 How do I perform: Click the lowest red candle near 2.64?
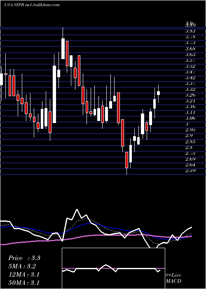(x=126, y=160)
